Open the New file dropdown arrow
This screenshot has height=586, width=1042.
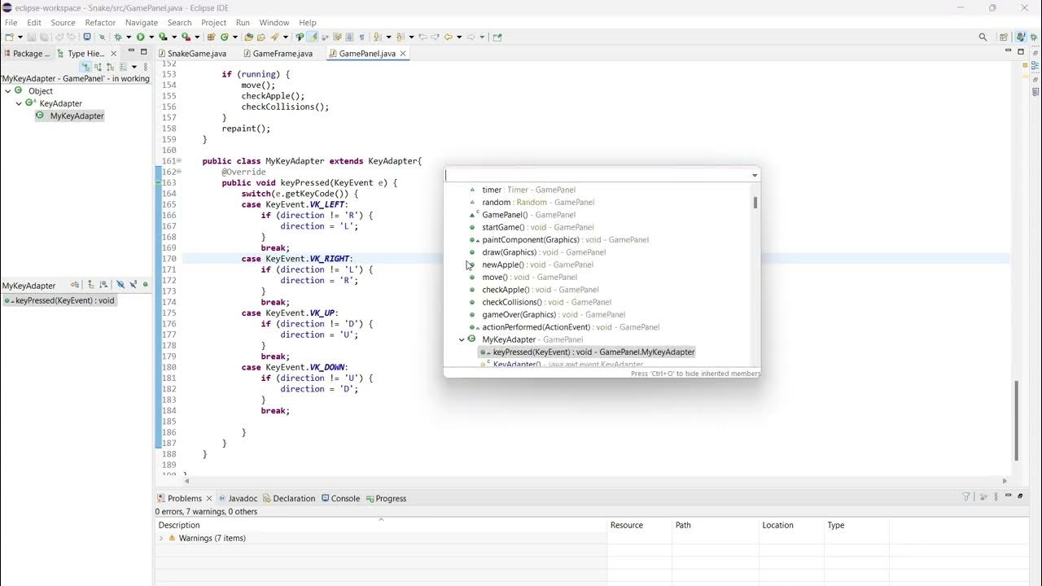(20, 37)
